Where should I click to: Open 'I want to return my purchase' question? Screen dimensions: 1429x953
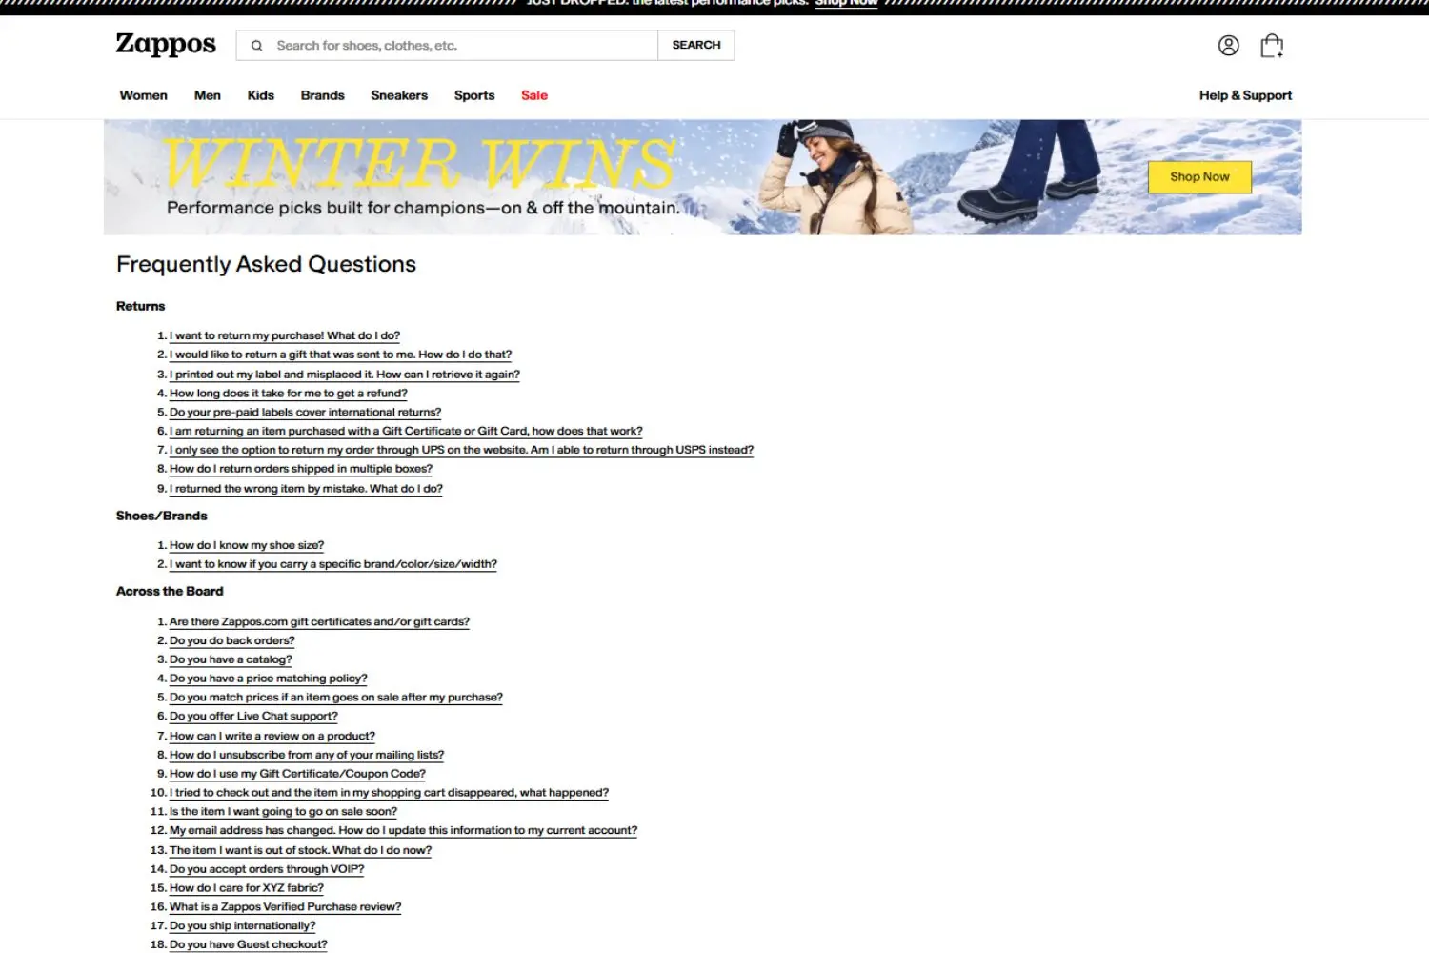pos(285,335)
